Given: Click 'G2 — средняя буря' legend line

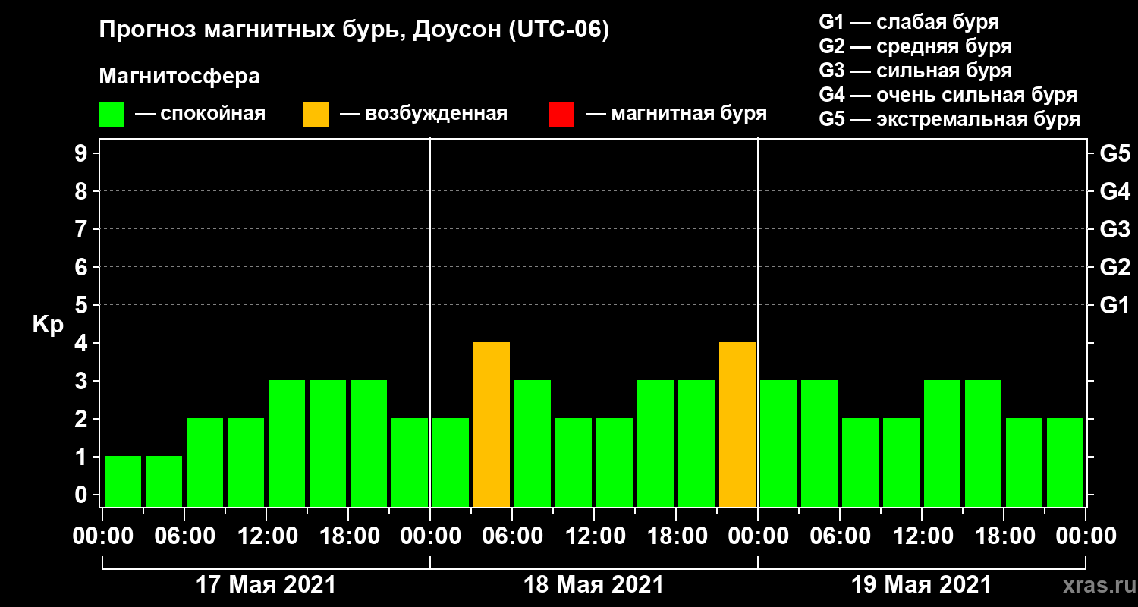Looking at the screenshot, I should (915, 46).
